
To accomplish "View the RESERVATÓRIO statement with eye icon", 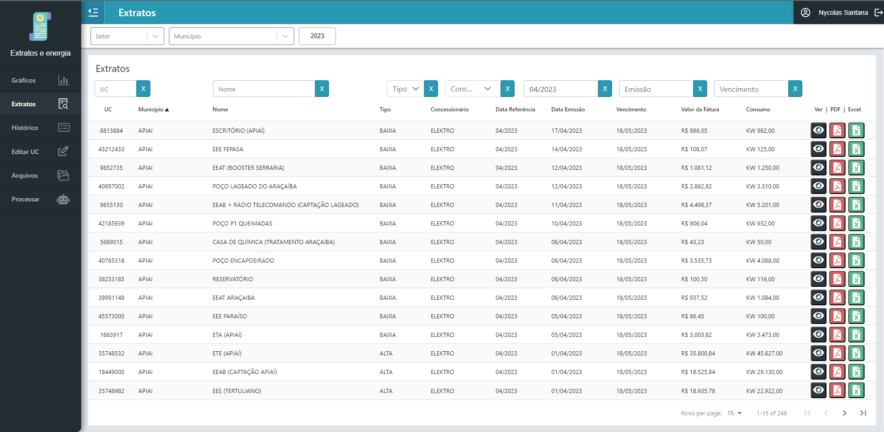I will point(819,279).
